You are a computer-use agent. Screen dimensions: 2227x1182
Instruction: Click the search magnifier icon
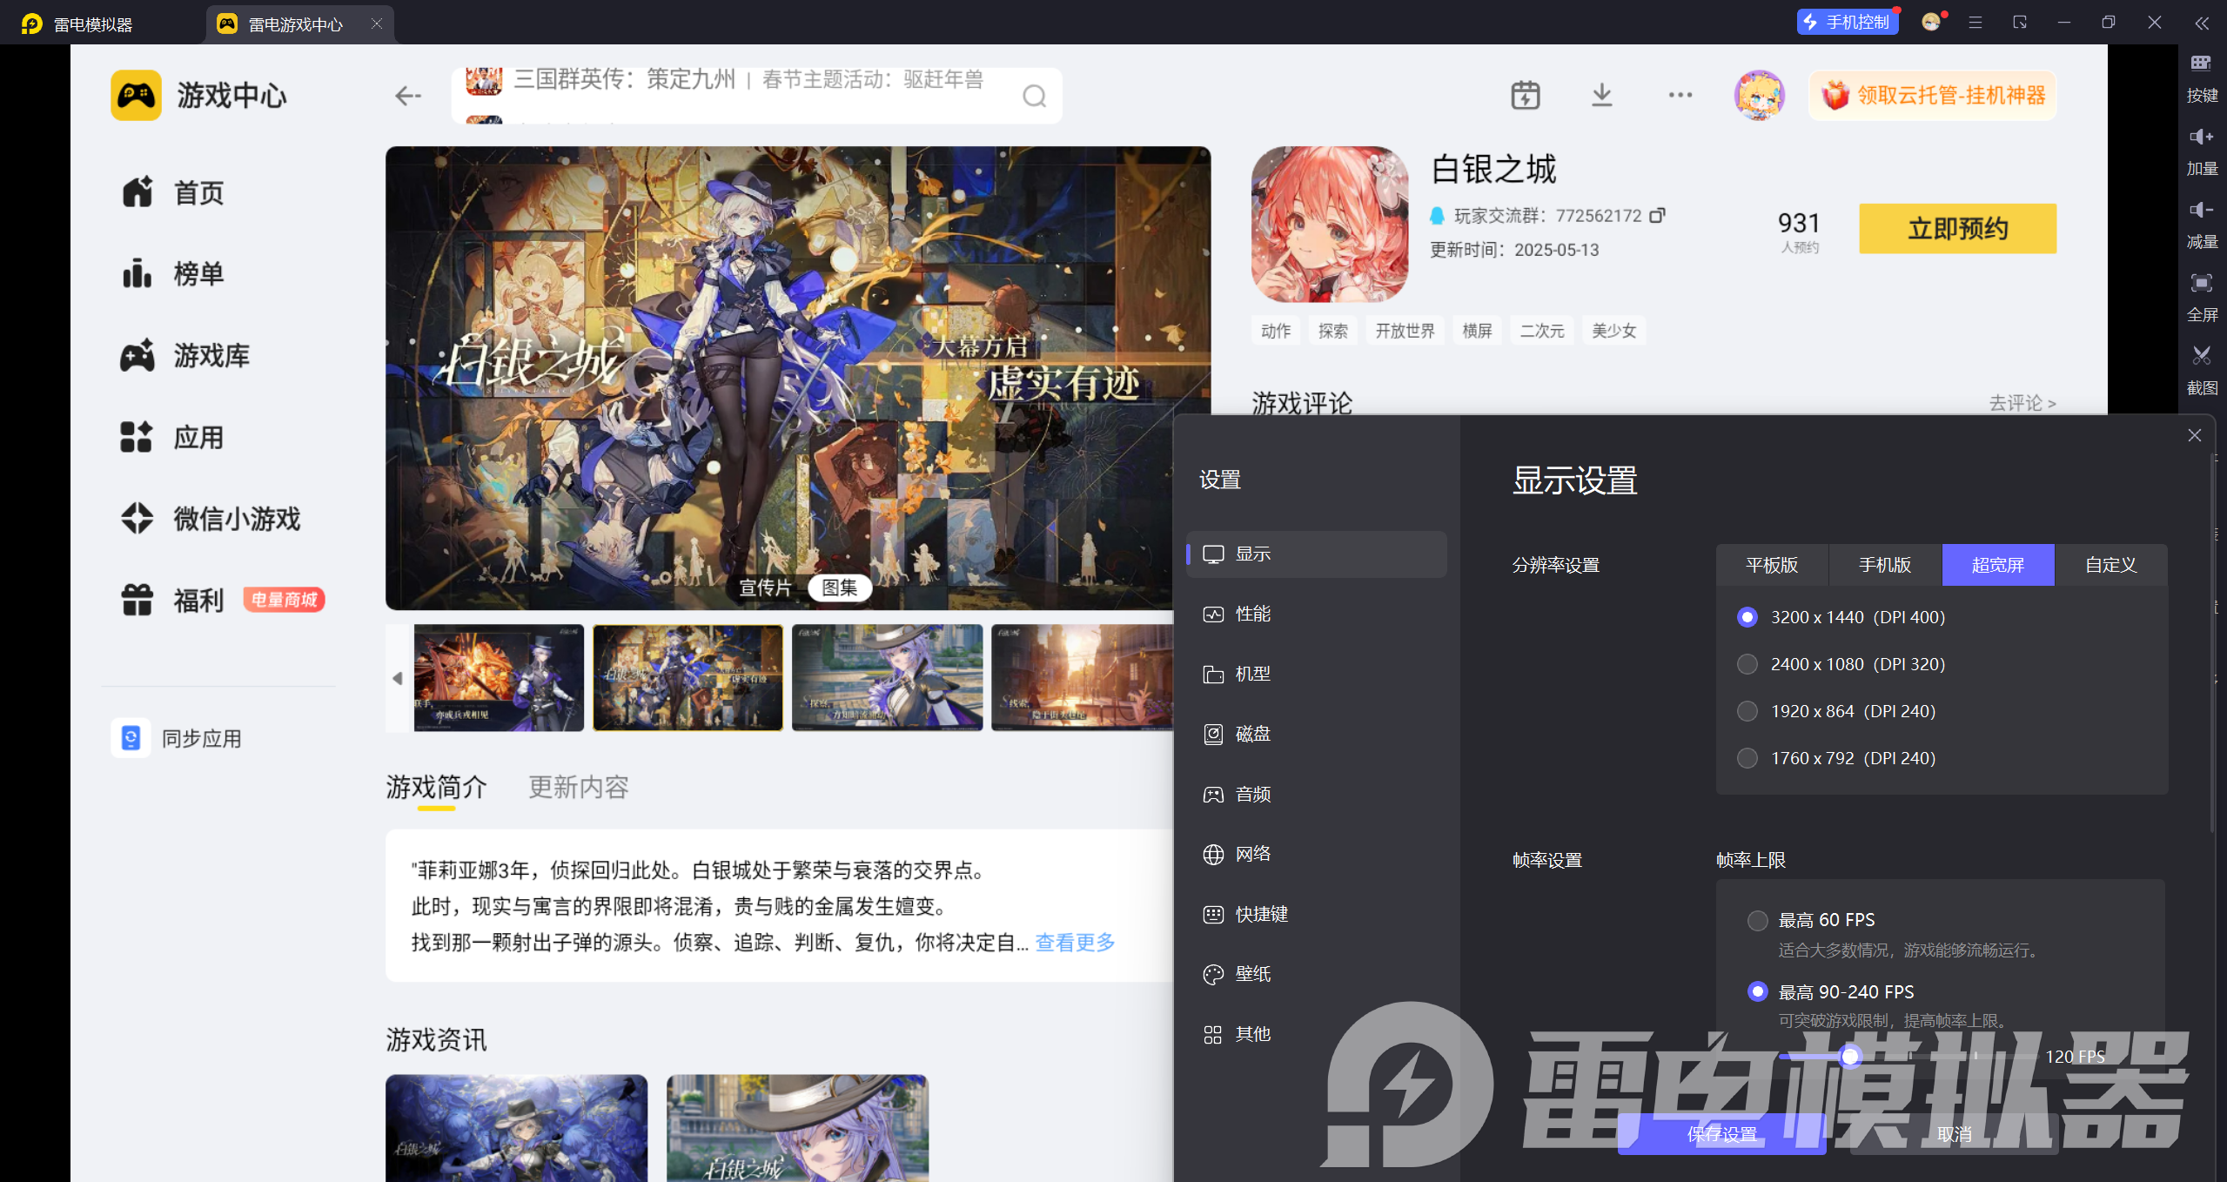(1034, 96)
